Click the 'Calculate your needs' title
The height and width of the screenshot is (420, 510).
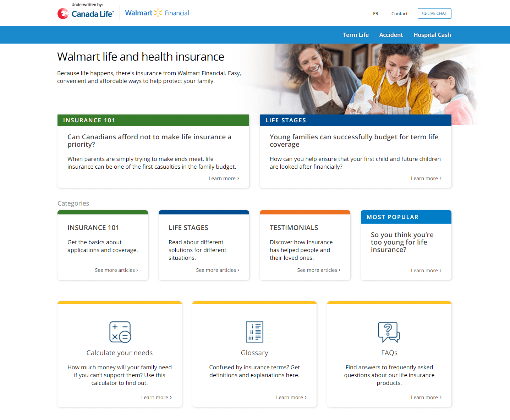[x=120, y=353]
